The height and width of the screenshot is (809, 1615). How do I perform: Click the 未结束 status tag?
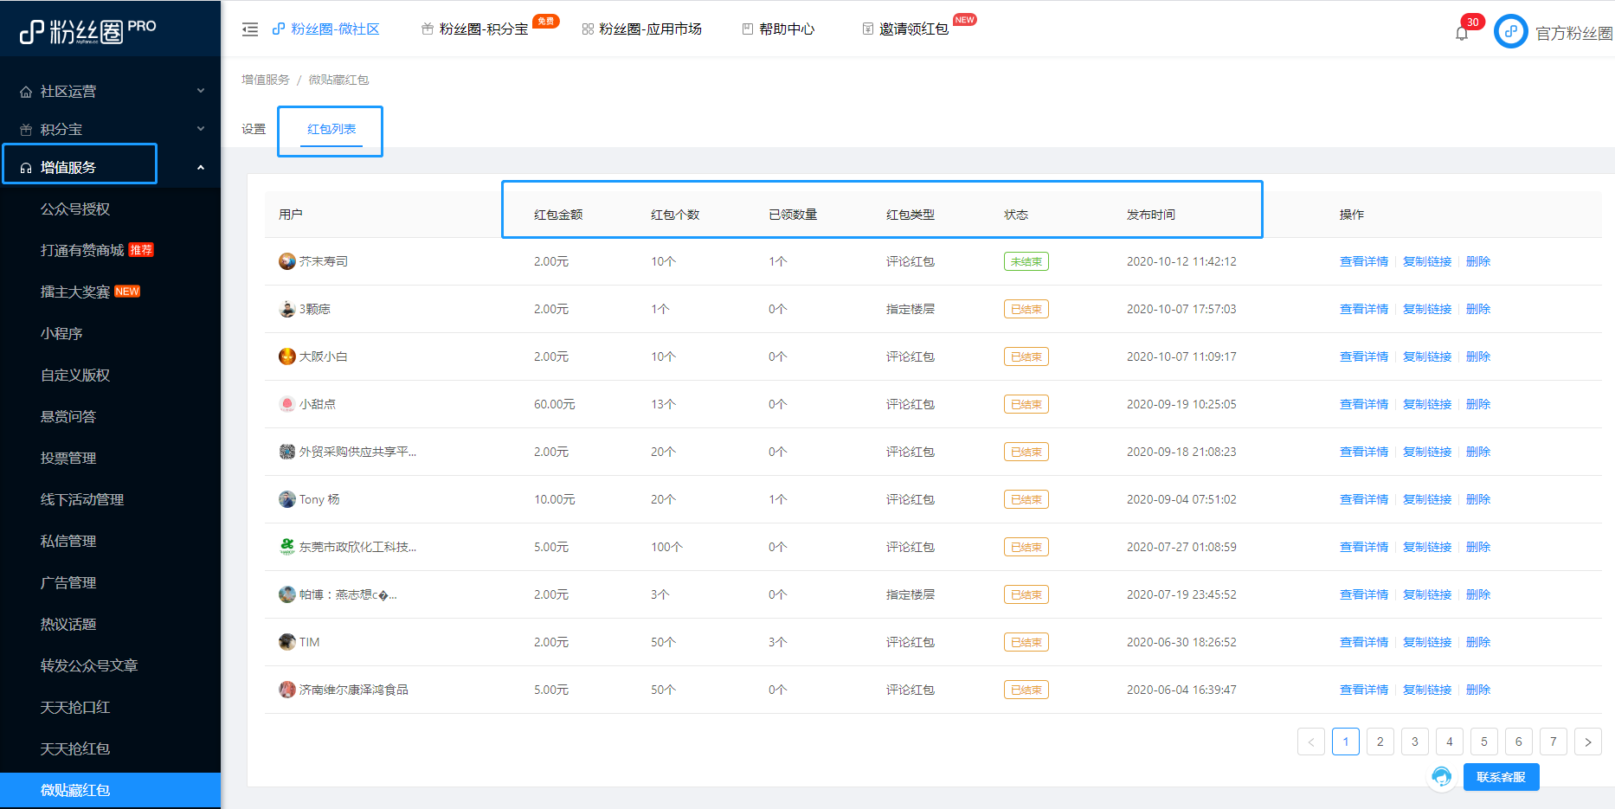tap(1026, 261)
